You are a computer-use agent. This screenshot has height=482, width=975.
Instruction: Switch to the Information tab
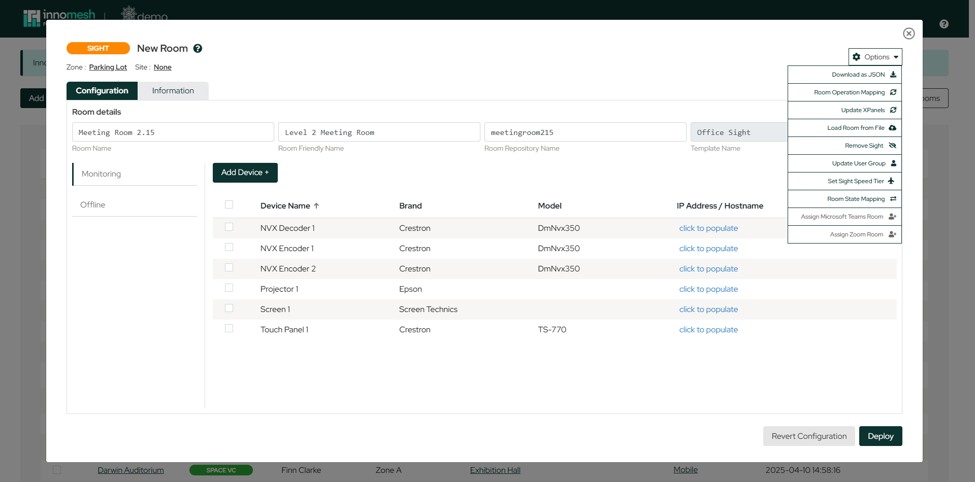173,91
